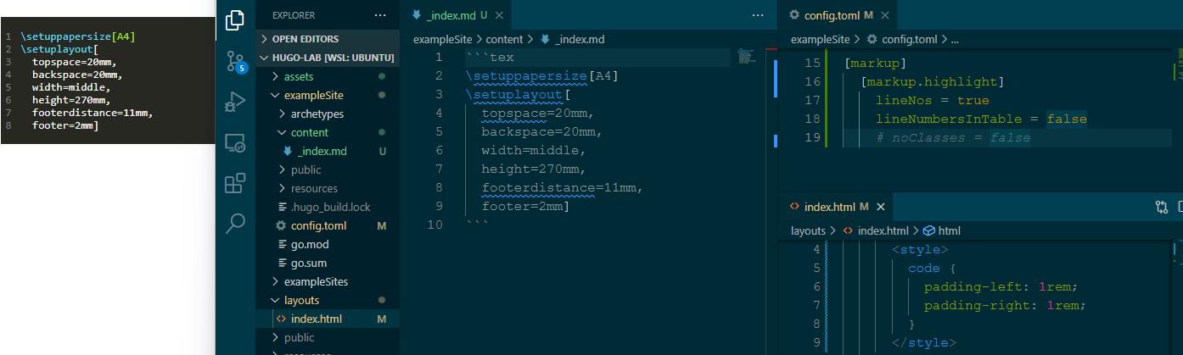Close the config.toml tab

click(x=886, y=15)
